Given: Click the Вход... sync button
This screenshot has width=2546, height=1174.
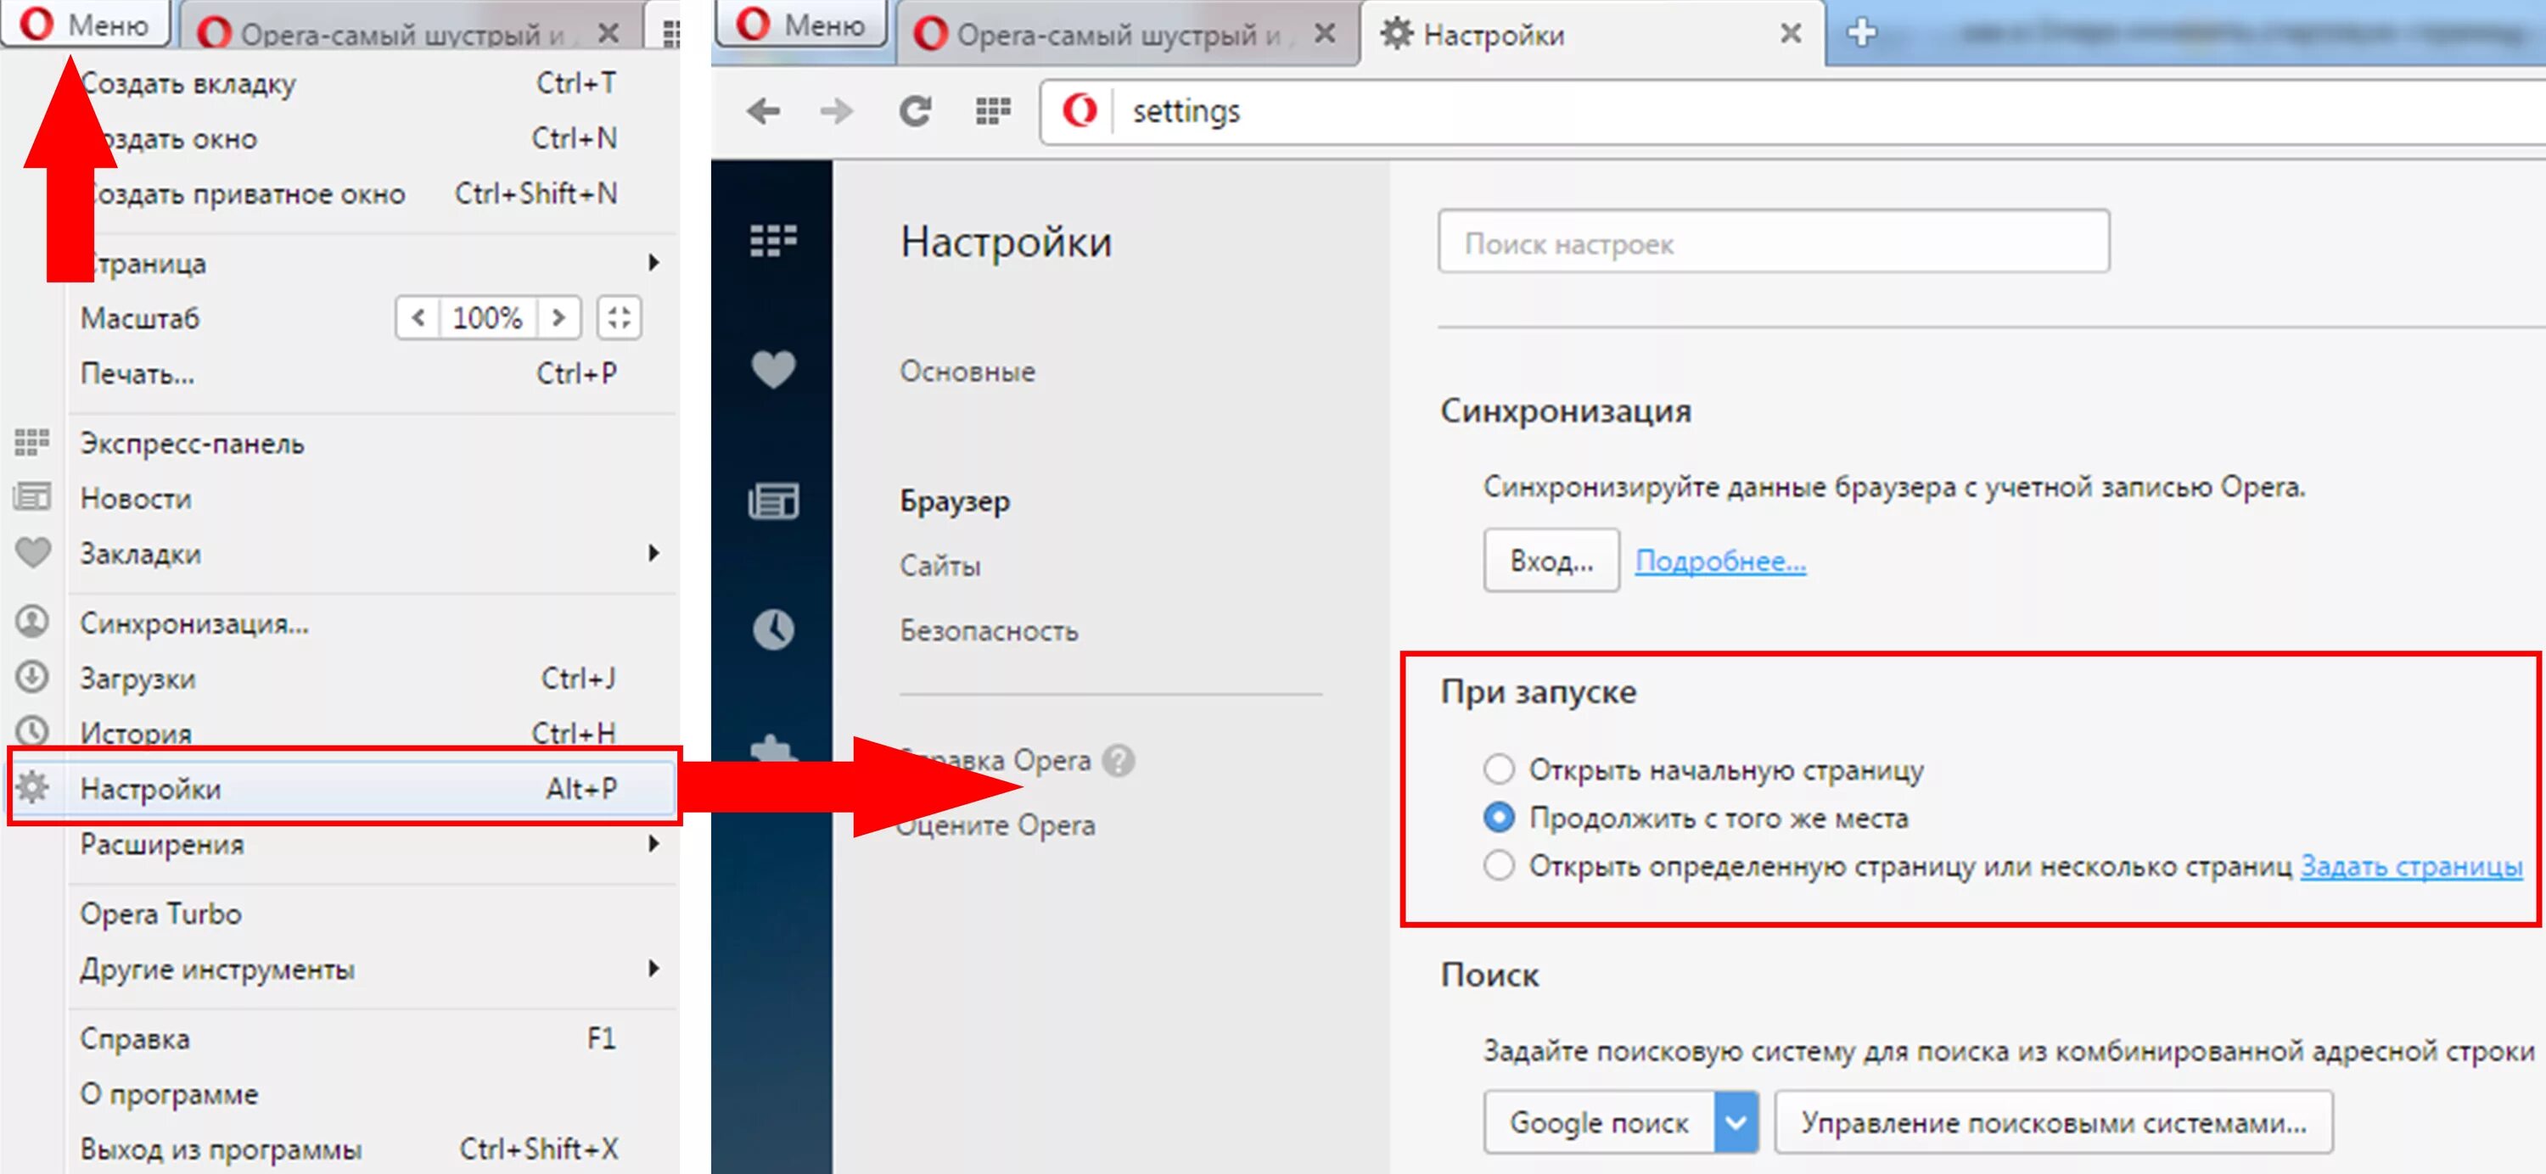Looking at the screenshot, I should pyautogui.click(x=1550, y=561).
